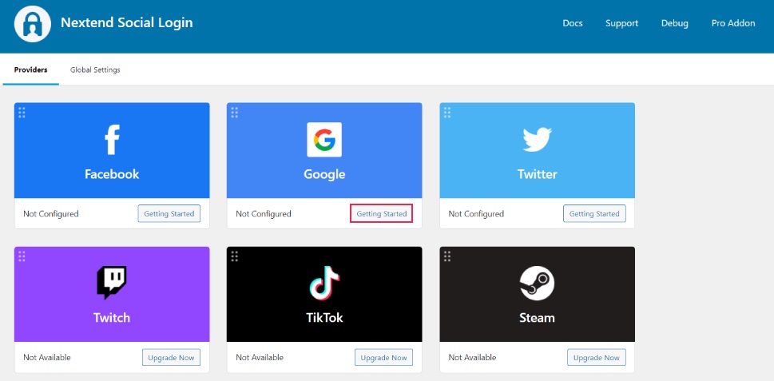Click Upgrade Now for Twitch
The height and width of the screenshot is (381, 774).
click(x=171, y=357)
